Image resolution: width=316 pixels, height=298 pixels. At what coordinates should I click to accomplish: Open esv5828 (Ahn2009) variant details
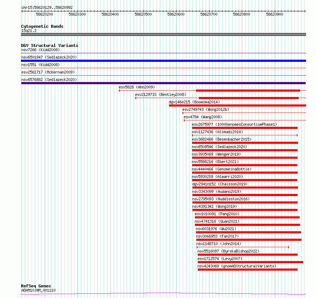[x=137, y=87]
